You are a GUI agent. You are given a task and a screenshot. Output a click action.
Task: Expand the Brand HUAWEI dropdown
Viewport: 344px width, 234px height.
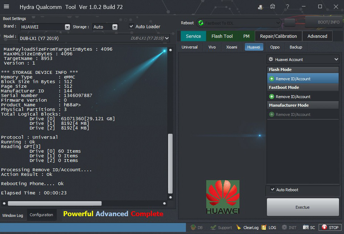tap(67, 27)
